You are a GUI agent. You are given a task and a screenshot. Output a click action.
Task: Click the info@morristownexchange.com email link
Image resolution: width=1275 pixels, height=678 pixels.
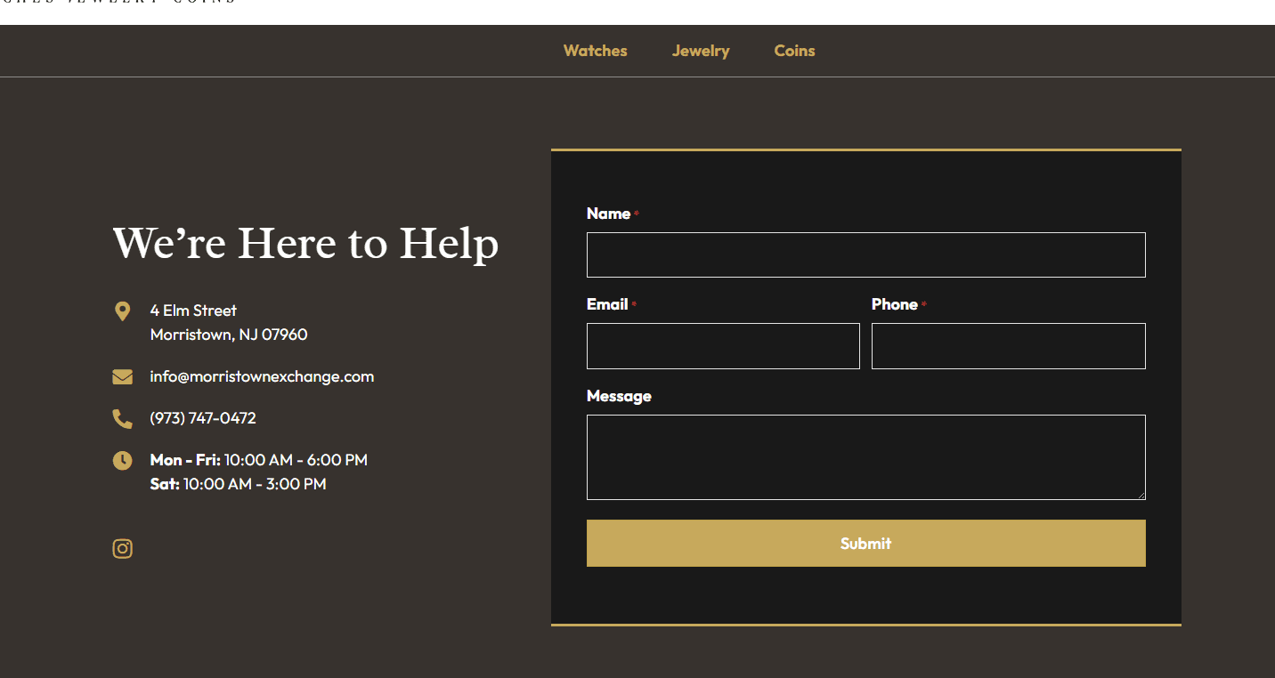(262, 376)
